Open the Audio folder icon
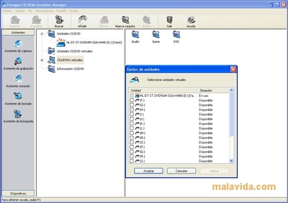 136,37
